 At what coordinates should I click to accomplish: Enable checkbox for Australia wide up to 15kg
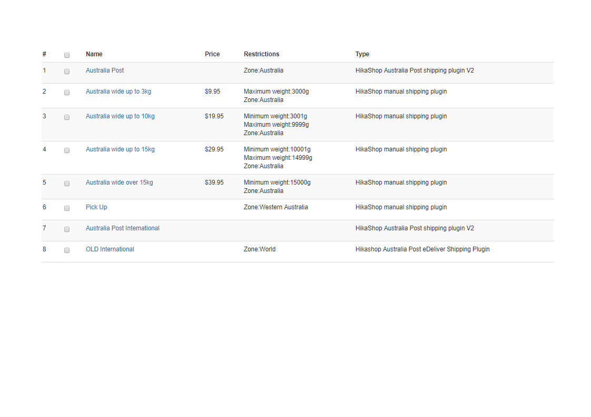tap(67, 150)
